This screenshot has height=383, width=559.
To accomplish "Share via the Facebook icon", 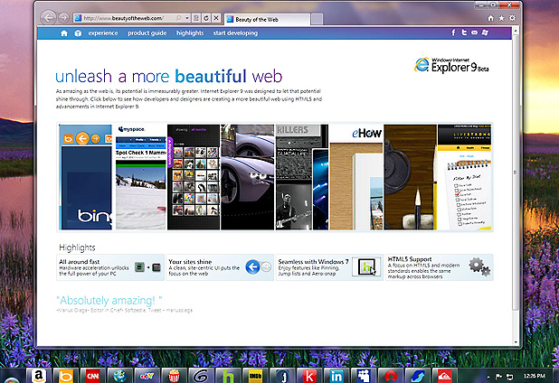I will click(x=453, y=33).
